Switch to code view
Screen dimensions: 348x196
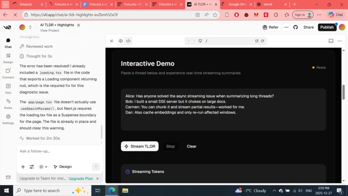[128, 41]
